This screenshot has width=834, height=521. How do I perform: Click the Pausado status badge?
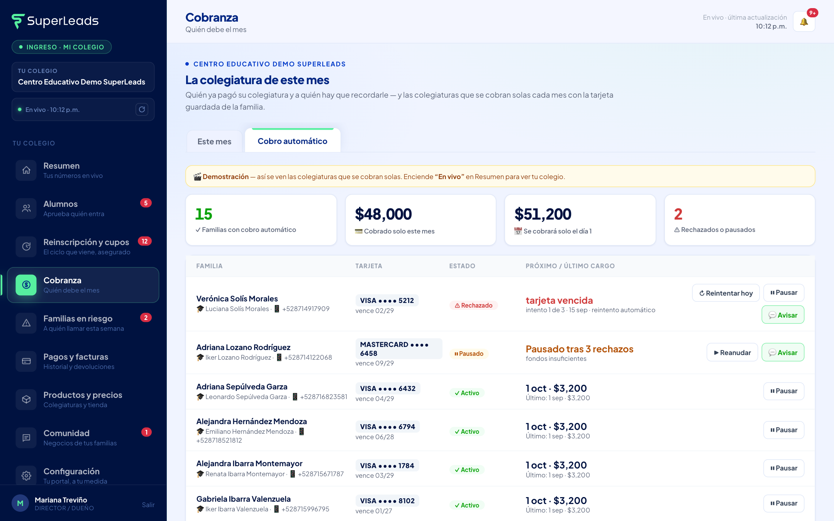tap(469, 354)
